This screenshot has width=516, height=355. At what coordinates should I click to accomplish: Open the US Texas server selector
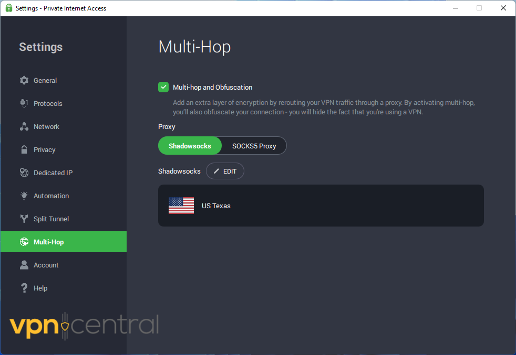[321, 206]
